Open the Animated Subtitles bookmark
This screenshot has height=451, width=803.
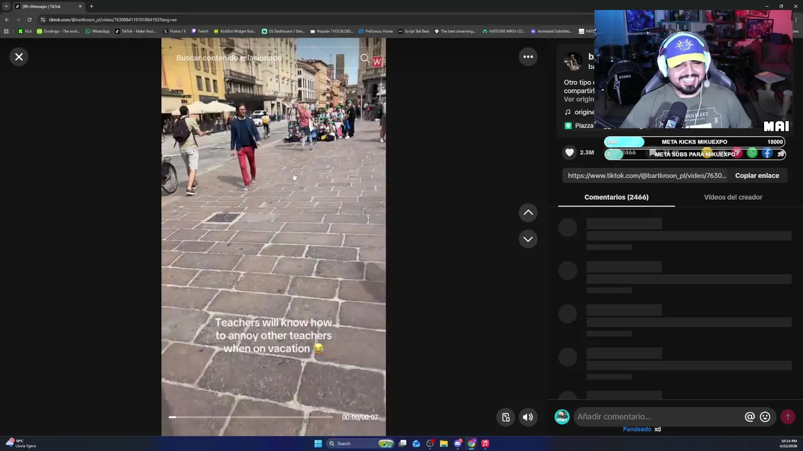point(551,31)
